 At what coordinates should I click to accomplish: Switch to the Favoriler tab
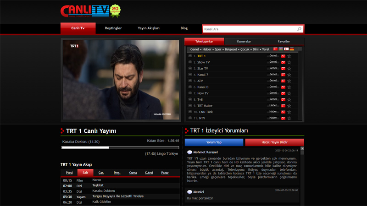(284, 41)
